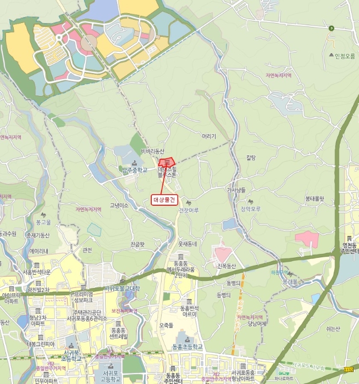
Task: Click the 대상물건 callout label
Action: [x=164, y=200]
